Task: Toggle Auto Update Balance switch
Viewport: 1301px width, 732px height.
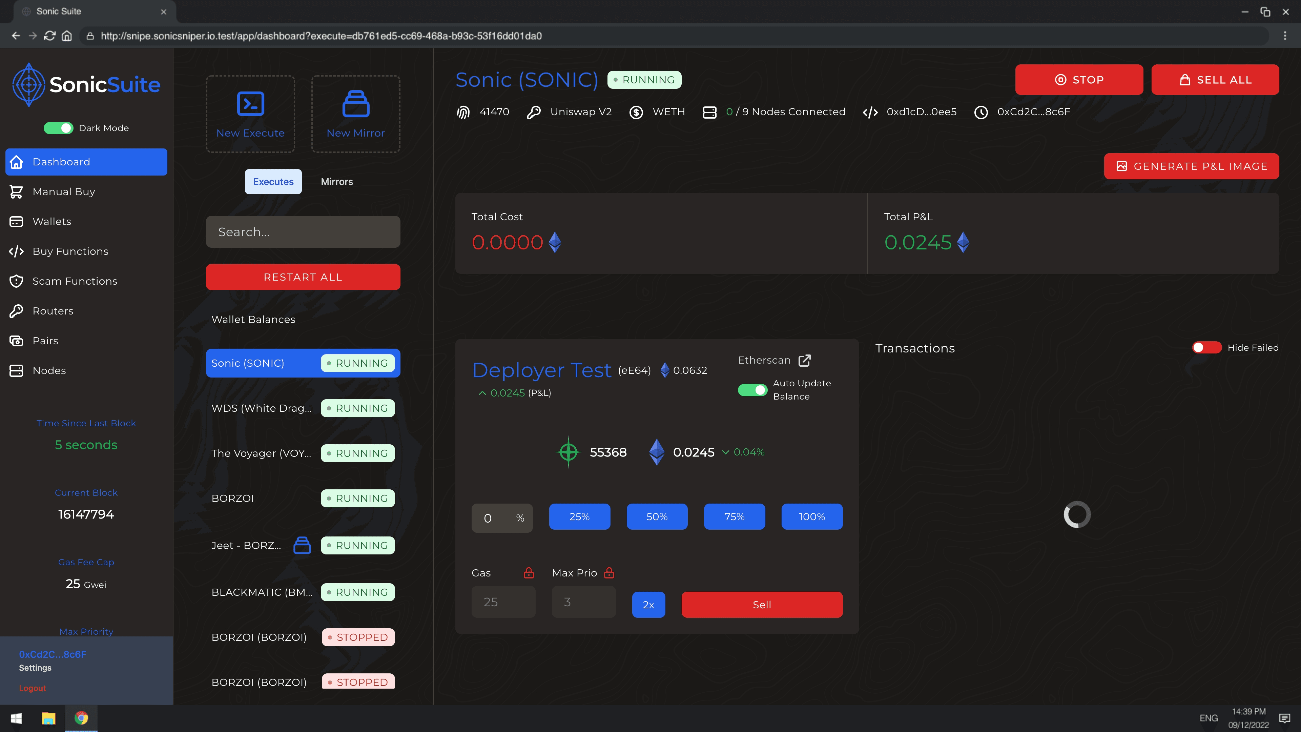Action: click(x=752, y=390)
